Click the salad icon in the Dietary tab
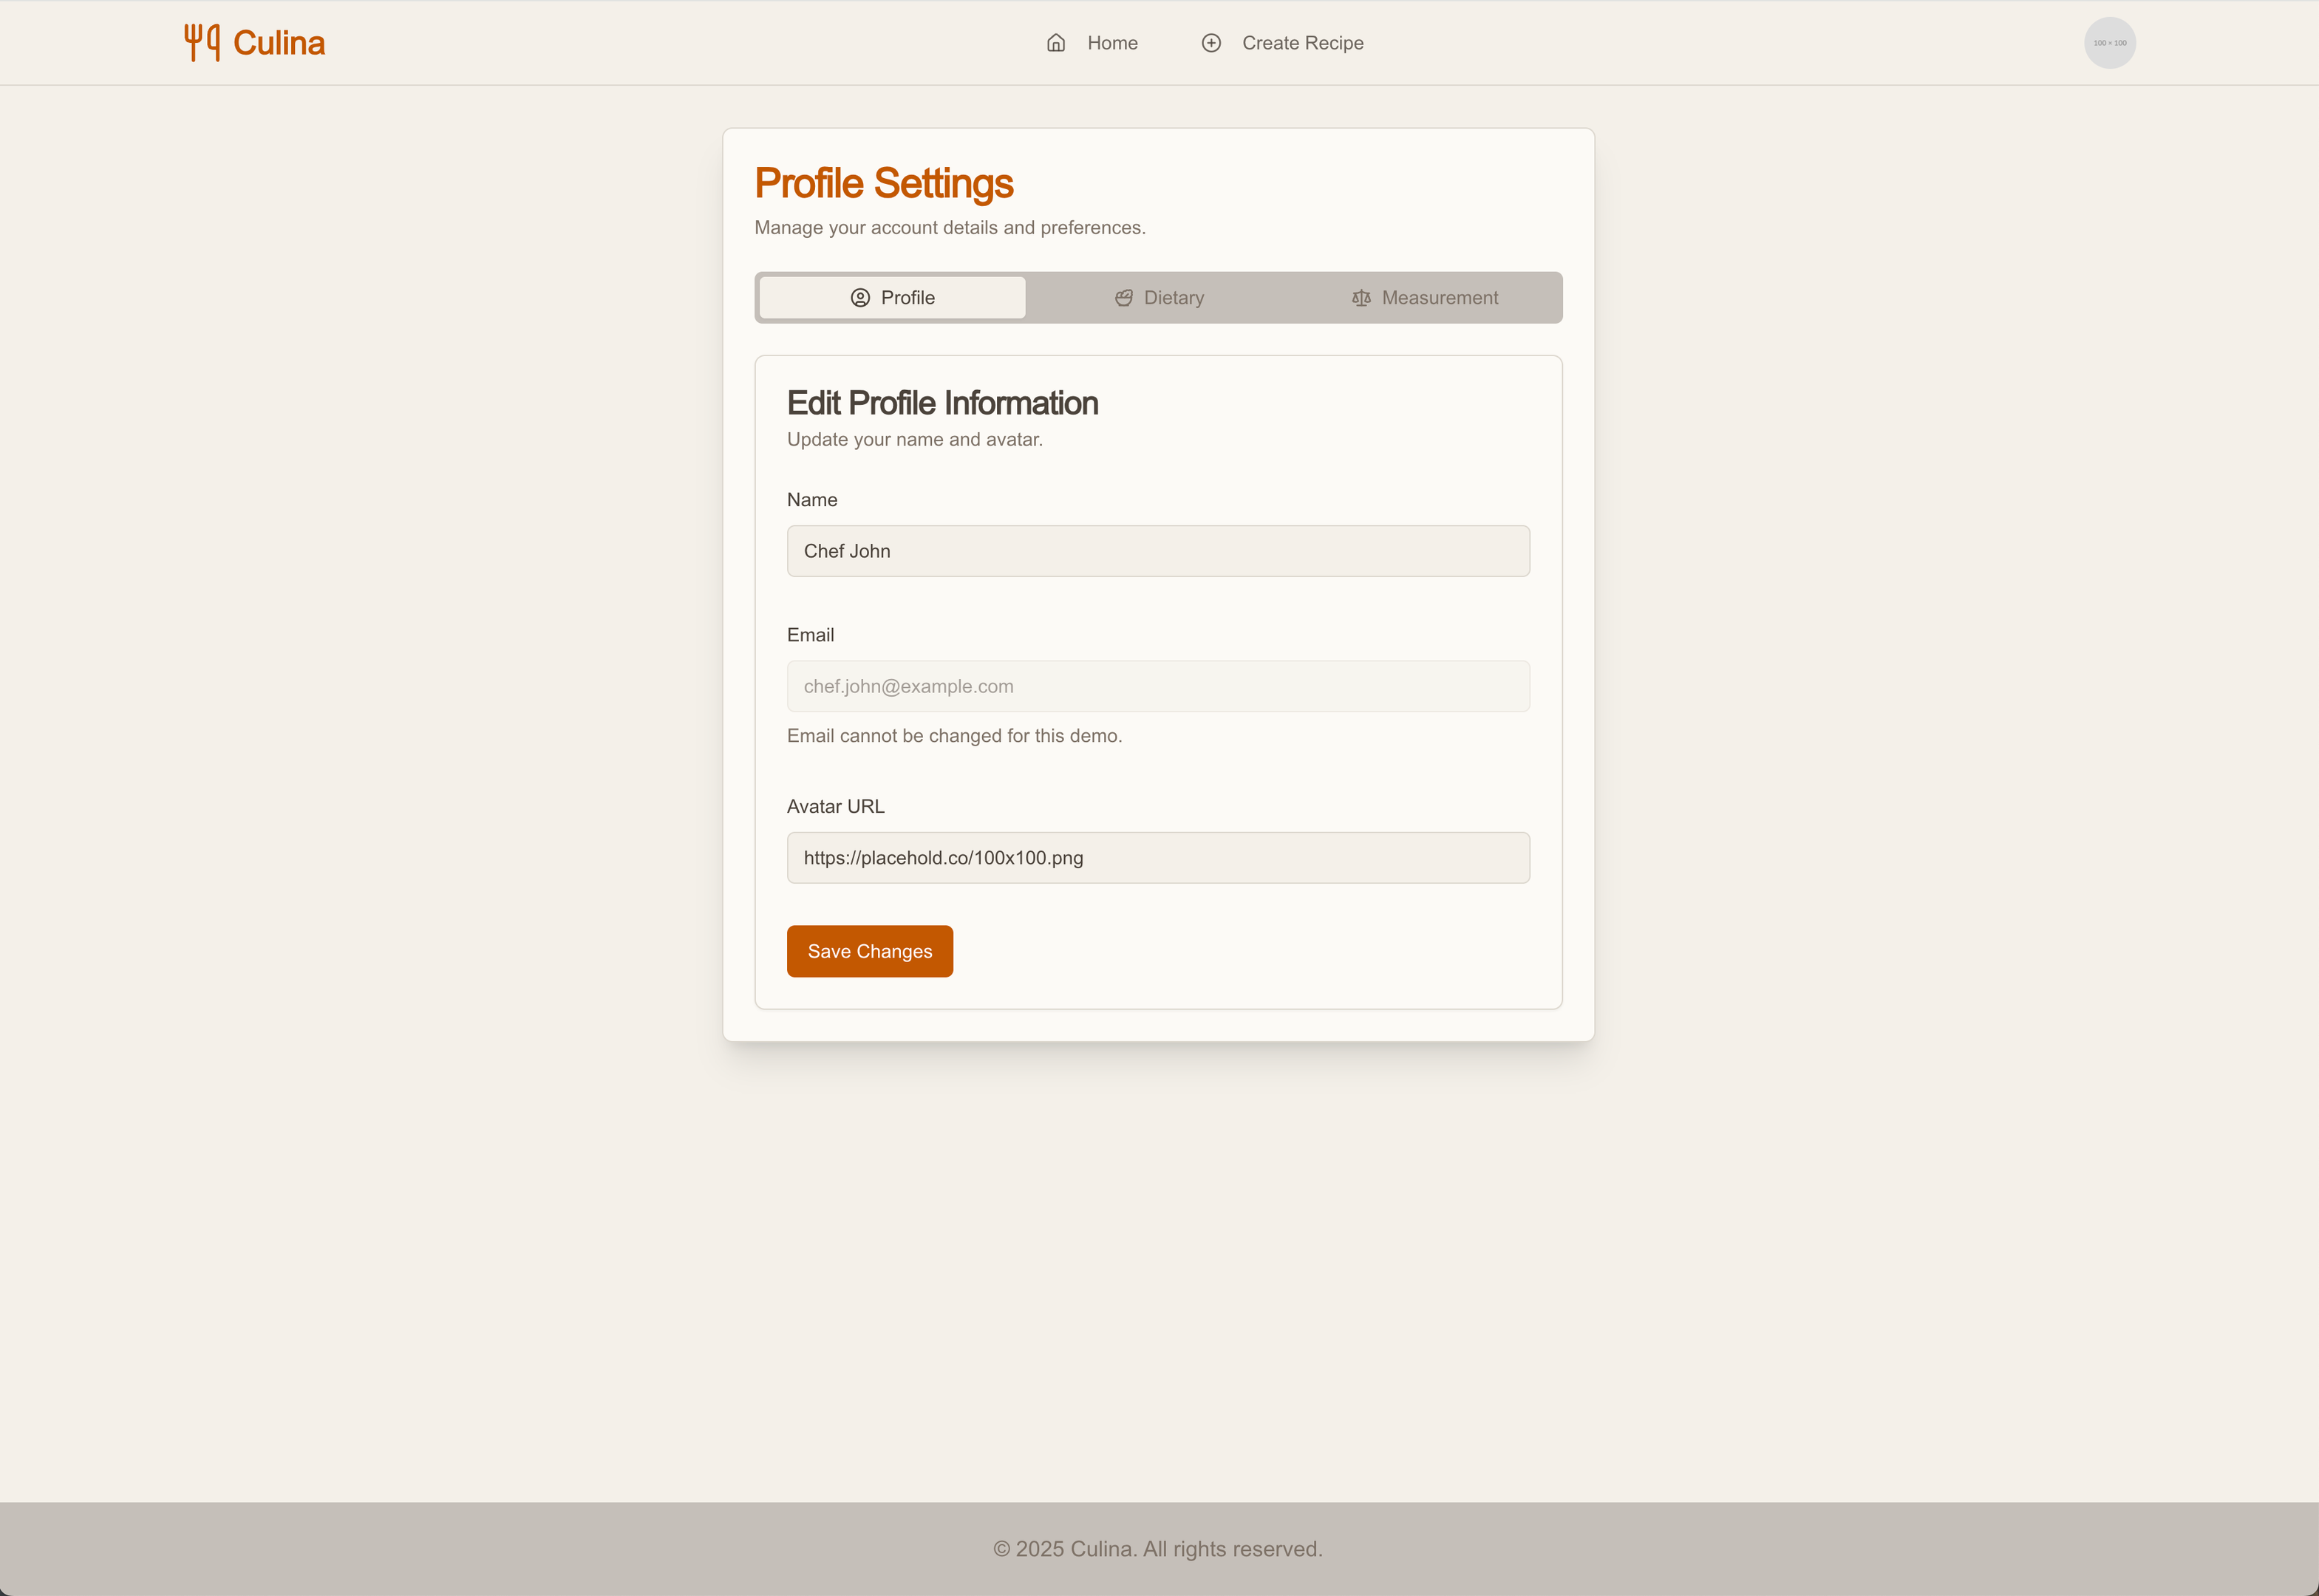Image resolution: width=2319 pixels, height=1596 pixels. point(1124,298)
